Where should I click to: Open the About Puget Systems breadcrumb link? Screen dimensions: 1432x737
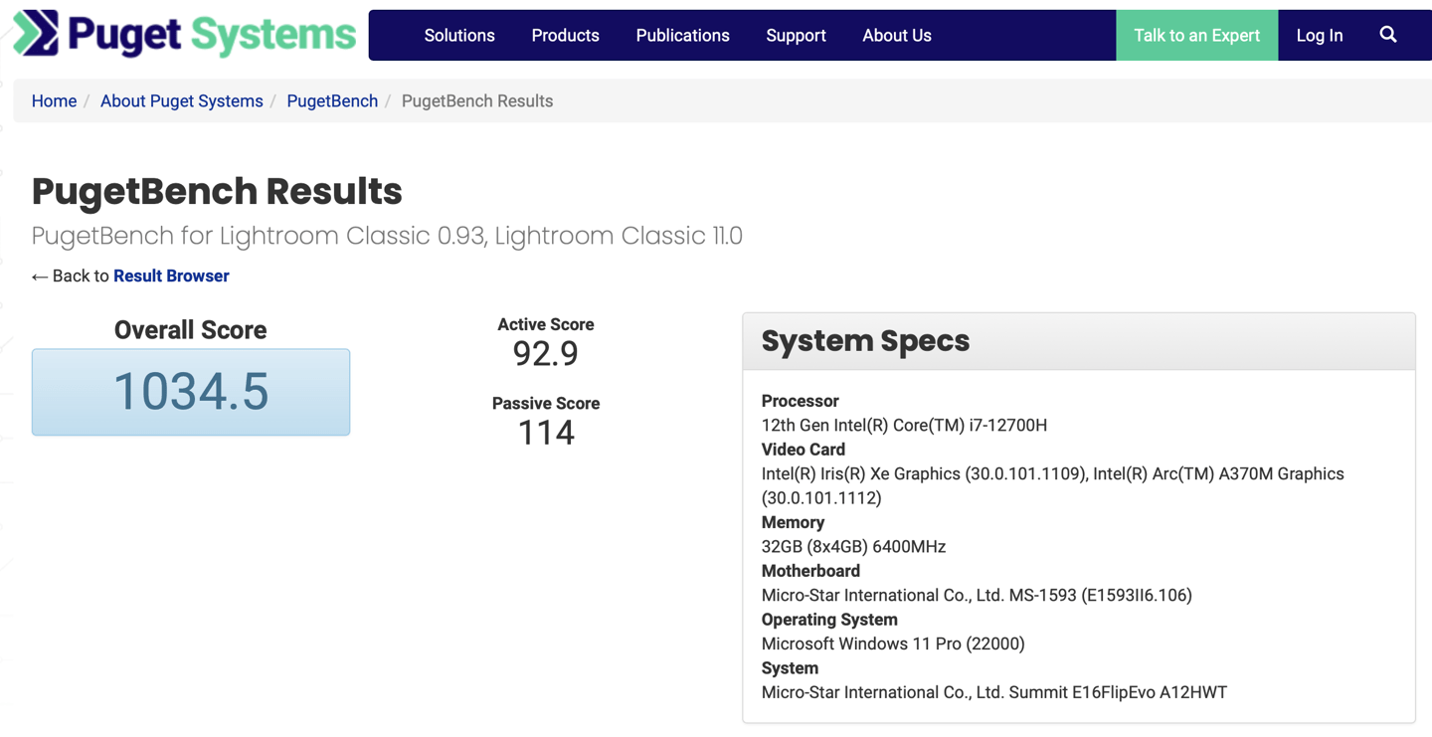pyautogui.click(x=181, y=101)
